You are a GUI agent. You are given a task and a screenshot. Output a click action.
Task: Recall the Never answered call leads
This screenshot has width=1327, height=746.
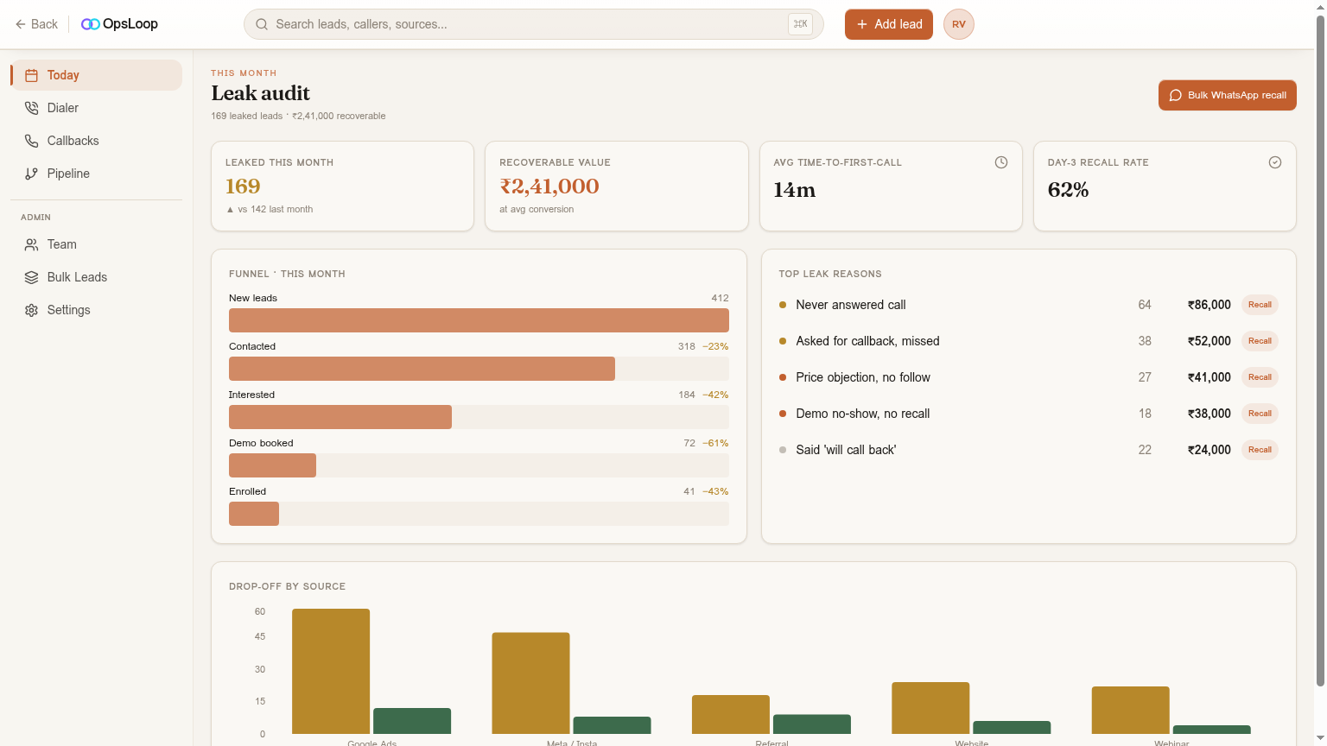1260,305
